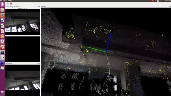Screen dimensions: 171x96
Task: Close the Loop closure detection panel
Action: point(40,6)
